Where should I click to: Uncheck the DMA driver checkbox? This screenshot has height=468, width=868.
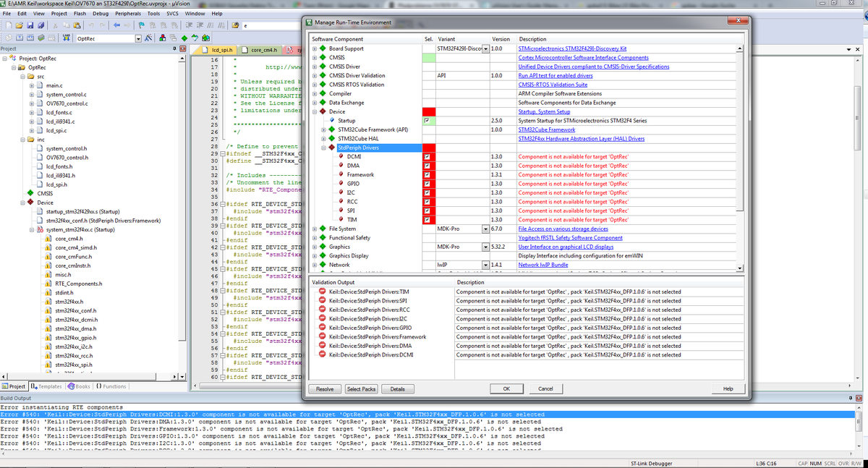(x=427, y=166)
